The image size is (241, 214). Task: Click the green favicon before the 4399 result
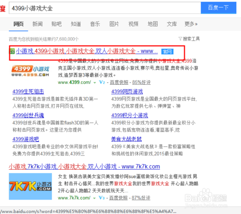12,52
